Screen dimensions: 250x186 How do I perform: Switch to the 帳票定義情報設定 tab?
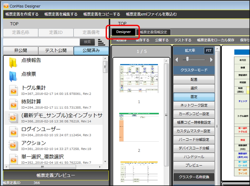point(153,32)
